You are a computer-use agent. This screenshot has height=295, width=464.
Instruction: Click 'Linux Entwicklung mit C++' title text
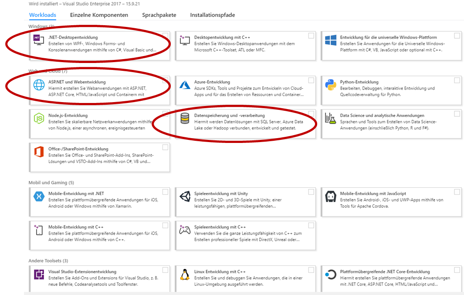pos(220,272)
